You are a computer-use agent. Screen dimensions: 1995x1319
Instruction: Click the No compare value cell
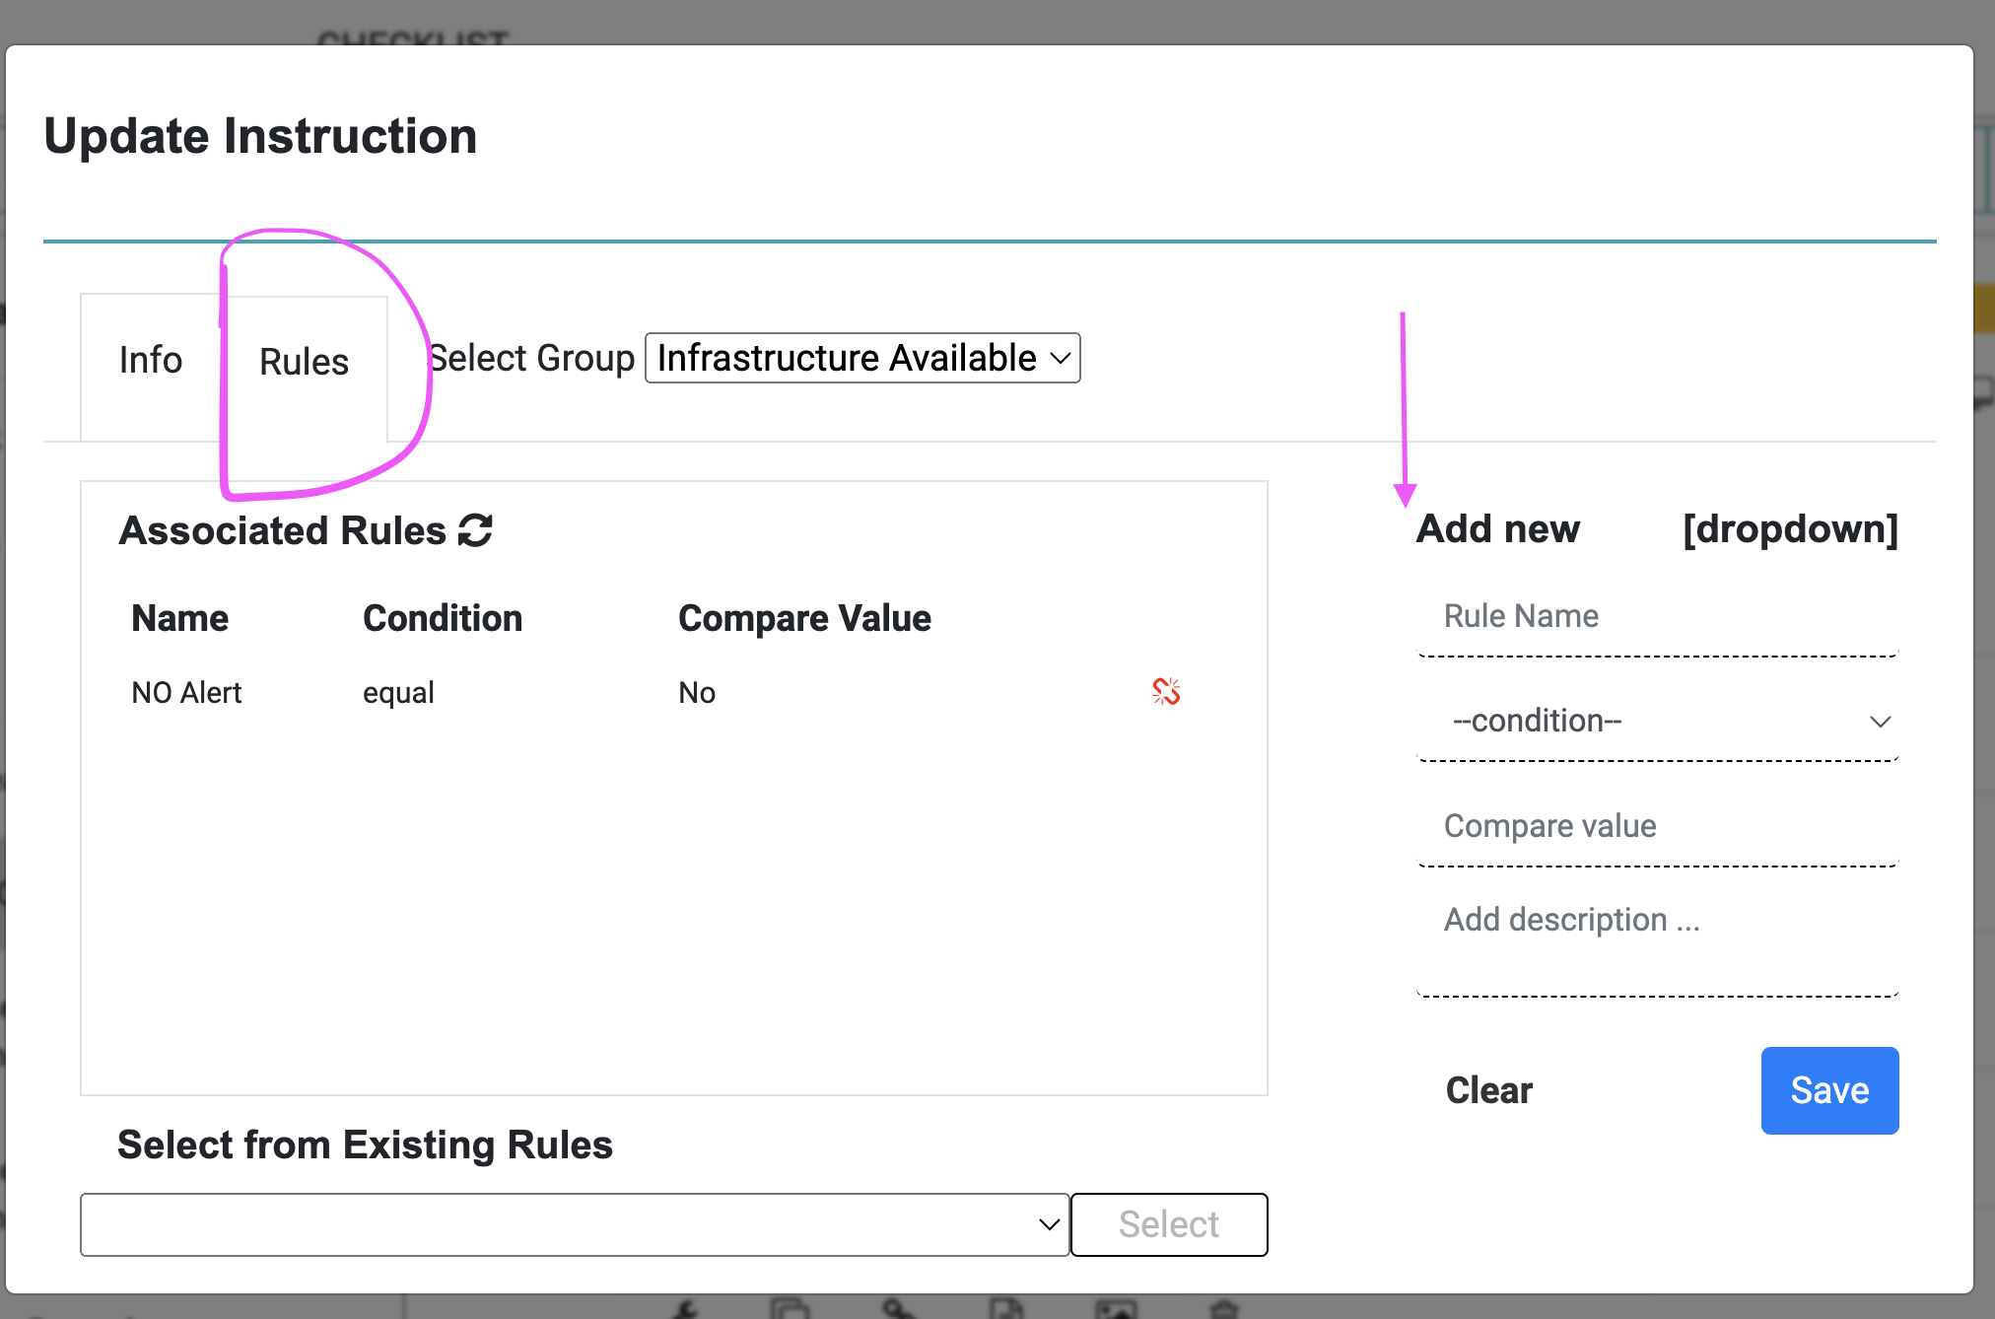coord(697,692)
